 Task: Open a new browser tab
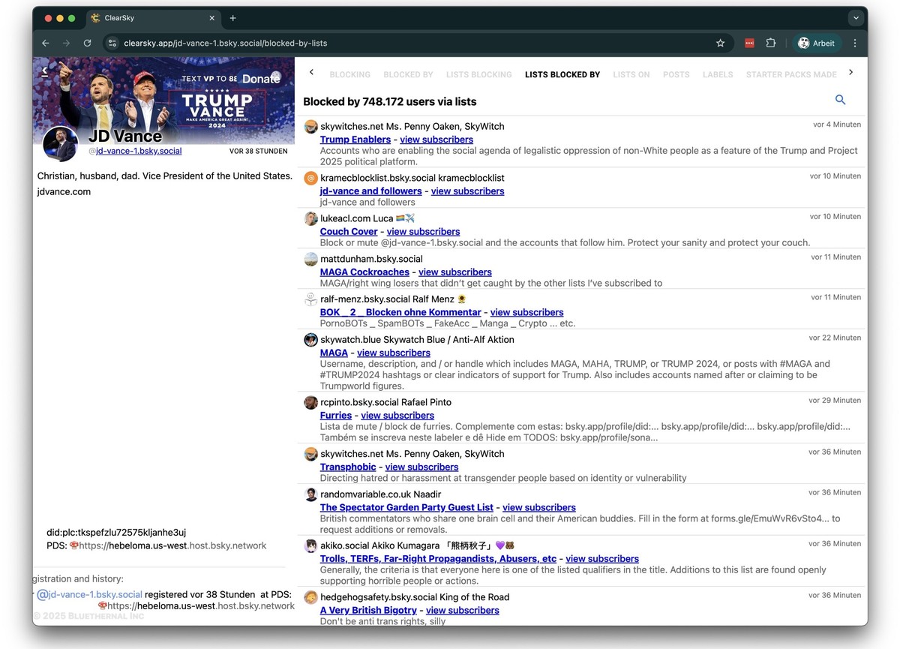(x=233, y=18)
